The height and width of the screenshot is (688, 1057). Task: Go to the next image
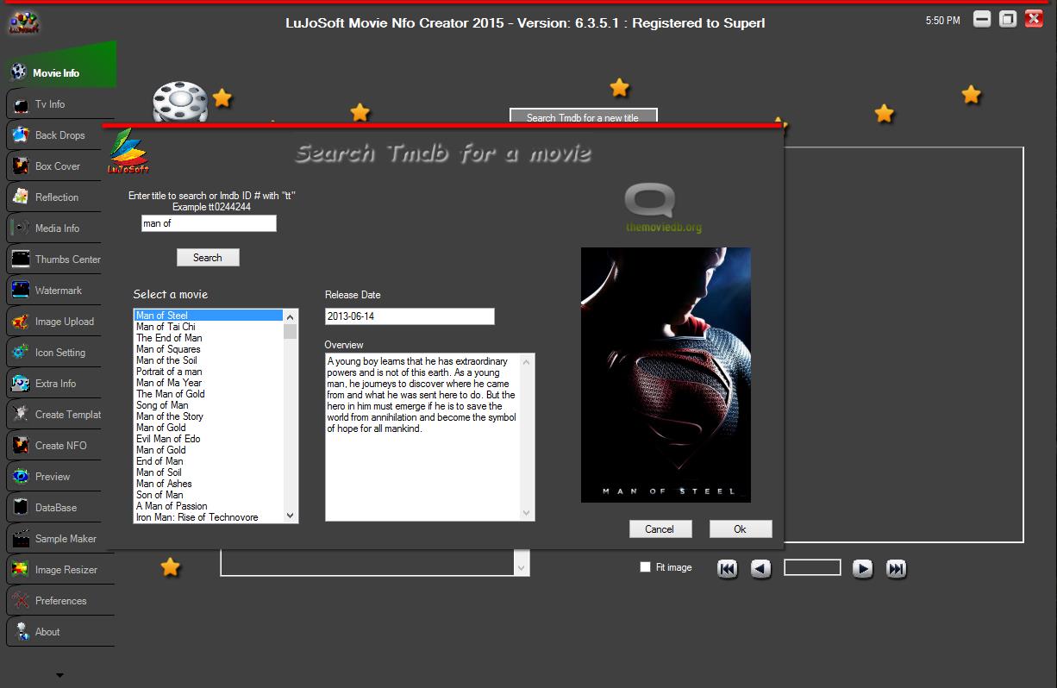[863, 568]
